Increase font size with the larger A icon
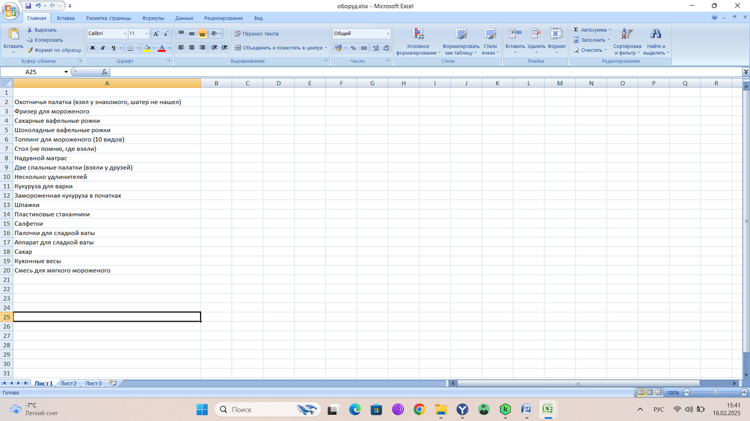The image size is (750, 421). 156,34
